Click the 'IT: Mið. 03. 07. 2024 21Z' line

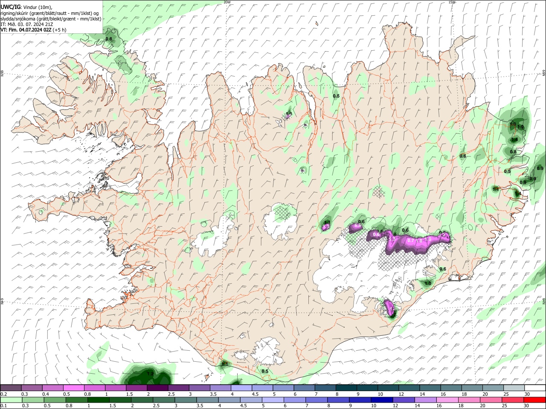click(x=27, y=24)
